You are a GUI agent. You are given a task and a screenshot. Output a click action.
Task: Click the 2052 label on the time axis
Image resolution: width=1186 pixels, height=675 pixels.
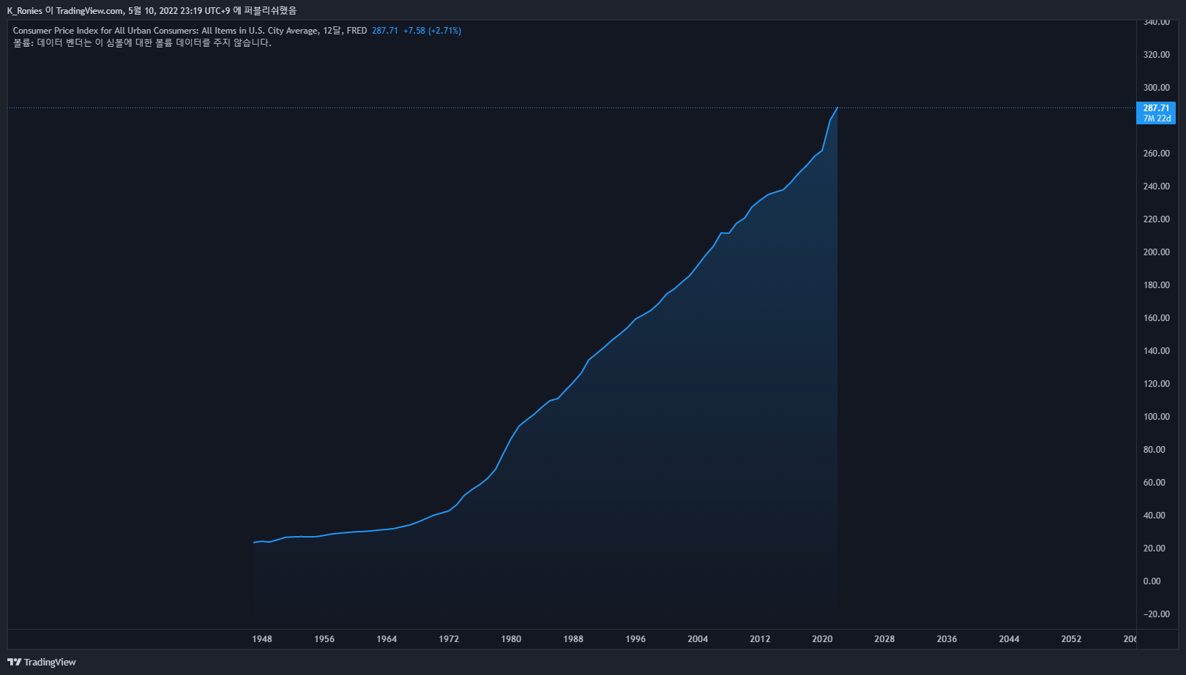(x=1071, y=639)
